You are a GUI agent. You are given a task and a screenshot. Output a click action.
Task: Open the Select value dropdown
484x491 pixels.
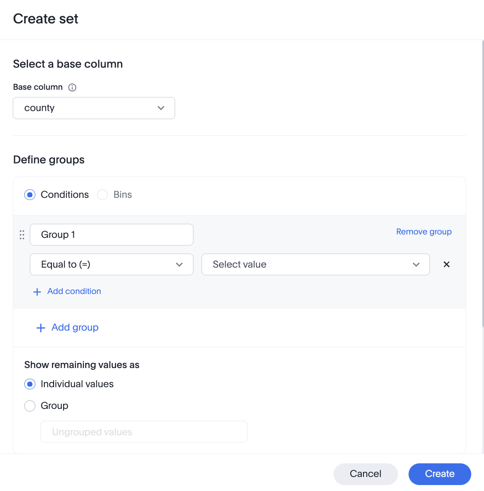[315, 264]
